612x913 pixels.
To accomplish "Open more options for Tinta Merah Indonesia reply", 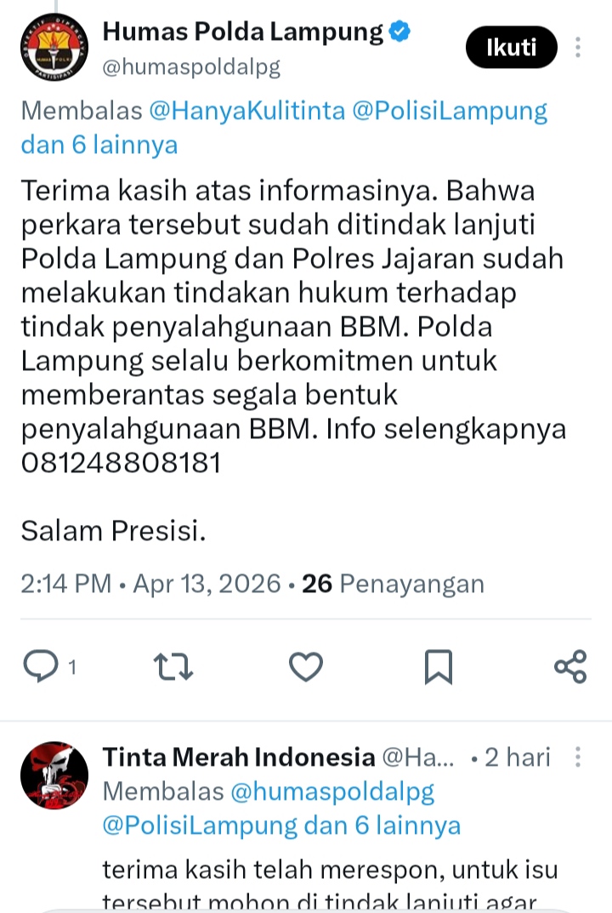I will pos(578,757).
